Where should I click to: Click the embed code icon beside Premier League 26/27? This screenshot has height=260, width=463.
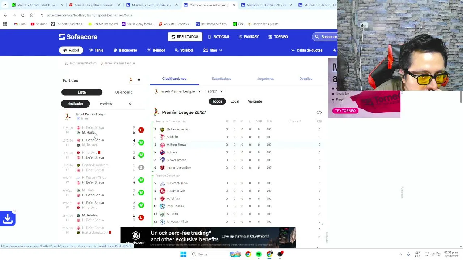[319, 112]
